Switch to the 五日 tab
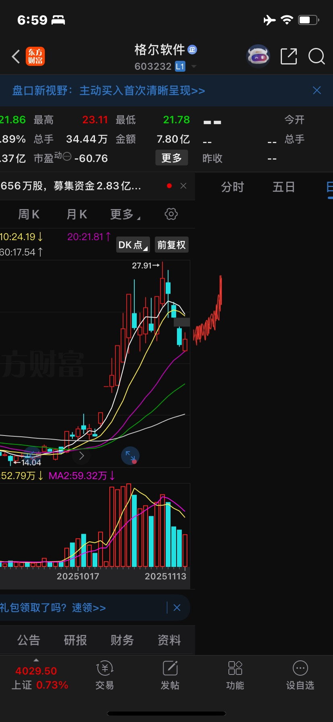This screenshot has width=333, height=722. (x=284, y=187)
